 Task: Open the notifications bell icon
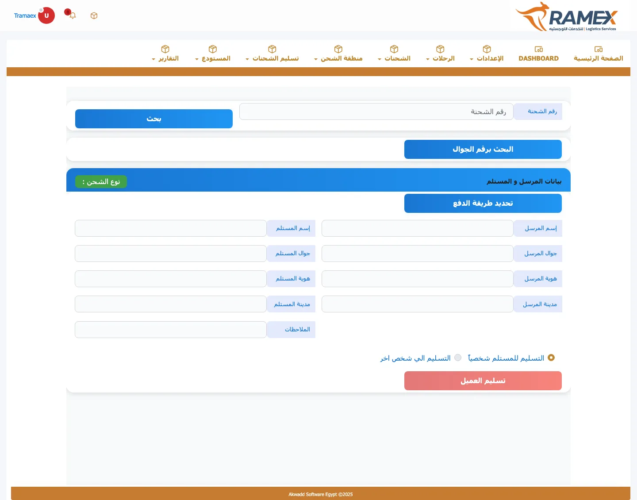pyautogui.click(x=73, y=15)
